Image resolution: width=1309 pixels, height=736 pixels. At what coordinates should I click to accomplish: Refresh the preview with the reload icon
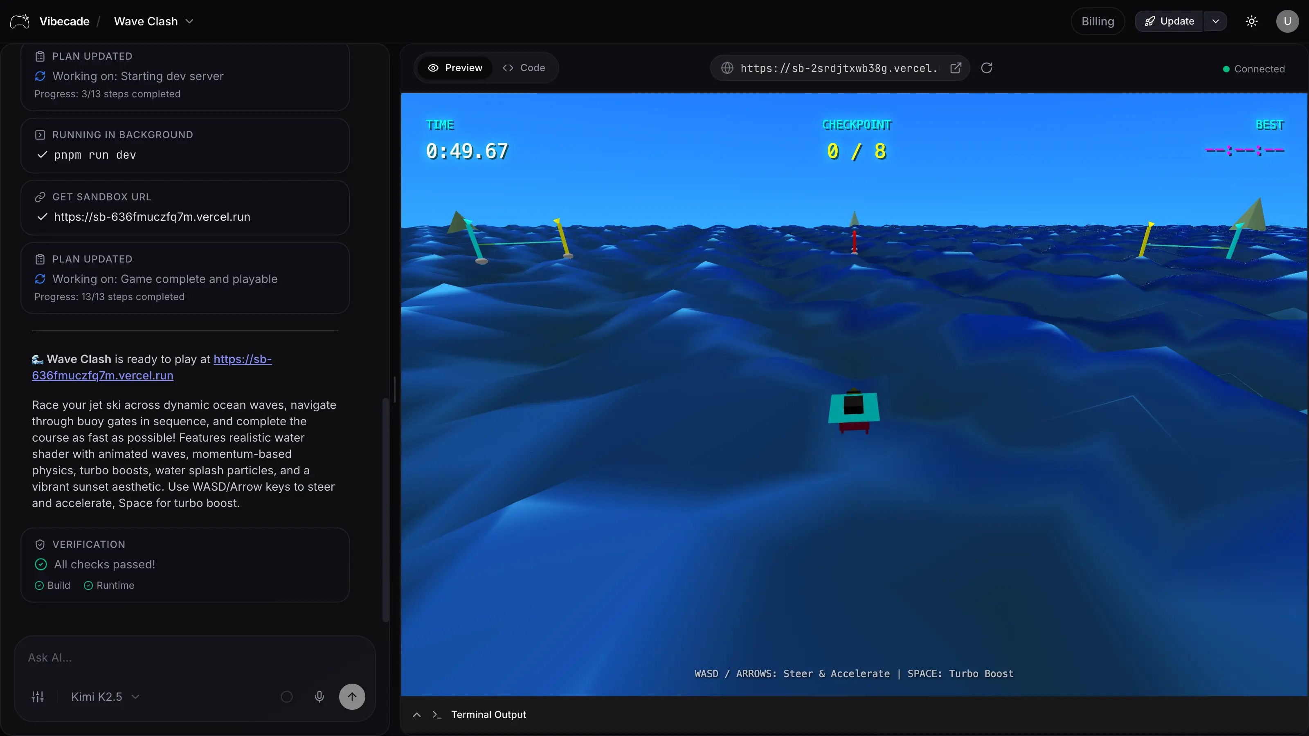pyautogui.click(x=987, y=67)
